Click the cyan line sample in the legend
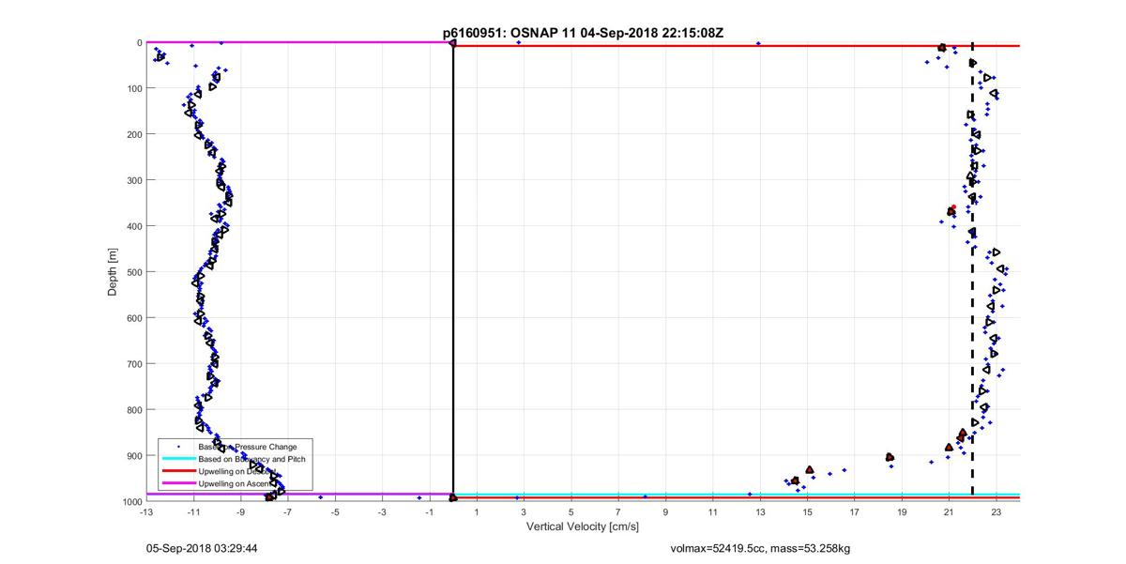Image resolution: width=1126 pixels, height=564 pixels. 178,459
